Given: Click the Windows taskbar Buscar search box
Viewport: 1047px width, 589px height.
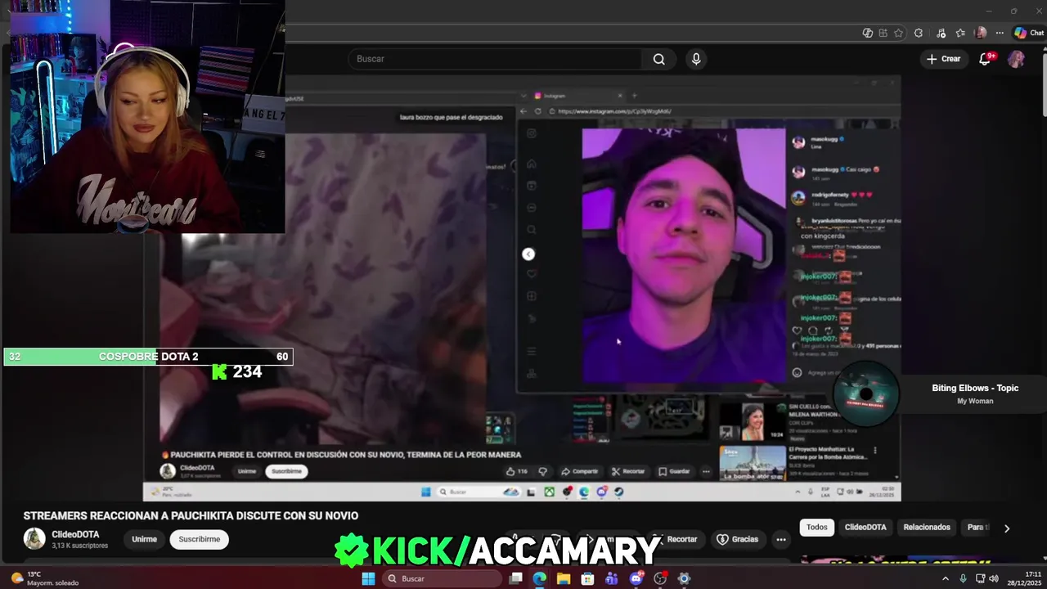Looking at the screenshot, I should point(442,578).
